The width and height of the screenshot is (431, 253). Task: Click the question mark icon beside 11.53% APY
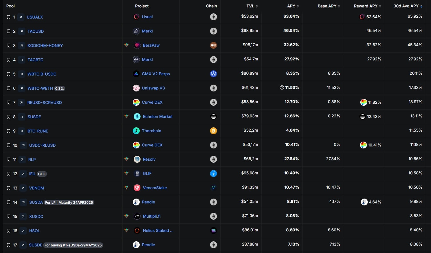(x=282, y=88)
